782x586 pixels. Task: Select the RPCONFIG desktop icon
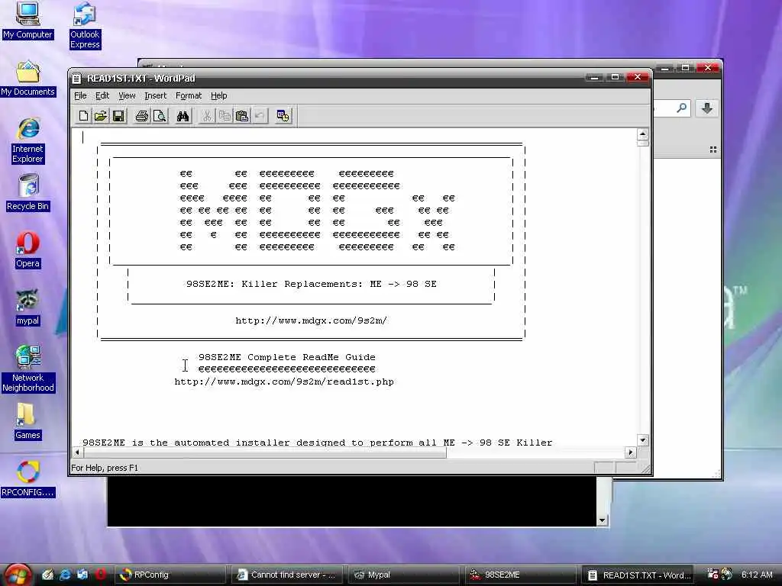point(27,479)
